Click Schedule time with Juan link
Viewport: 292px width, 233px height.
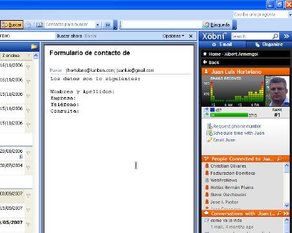(239, 133)
